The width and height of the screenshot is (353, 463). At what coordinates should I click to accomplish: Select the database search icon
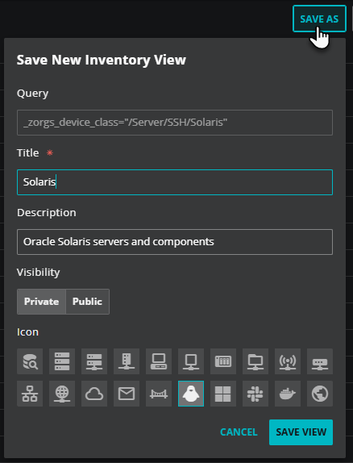click(30, 361)
